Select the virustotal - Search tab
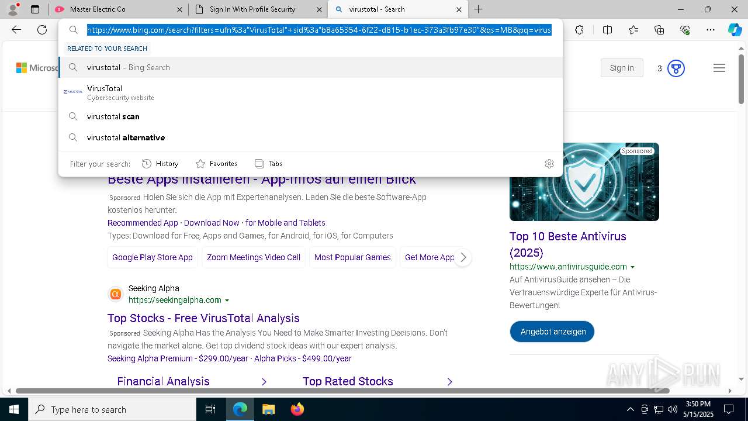The width and height of the screenshot is (748, 421). 398,9
